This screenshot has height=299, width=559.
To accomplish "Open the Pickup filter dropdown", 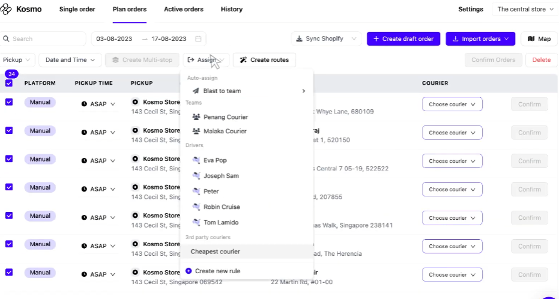I will tap(16, 60).
